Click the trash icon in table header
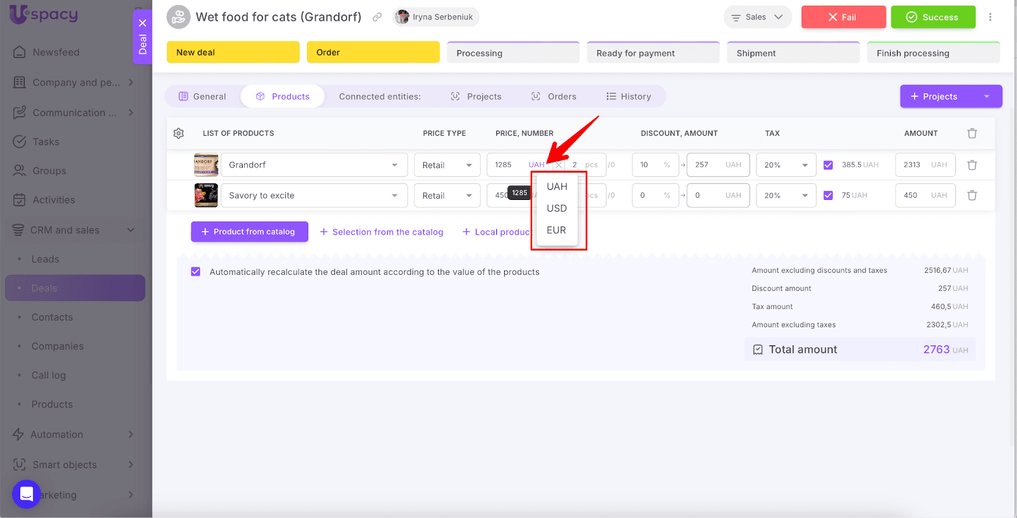 [x=972, y=133]
